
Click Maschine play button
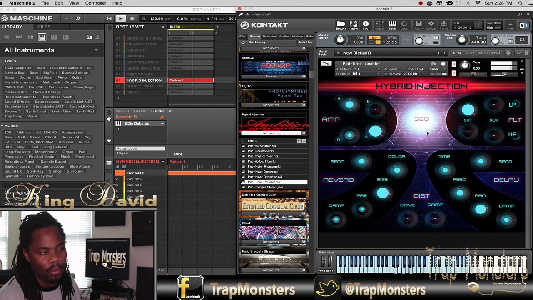(x=120, y=18)
